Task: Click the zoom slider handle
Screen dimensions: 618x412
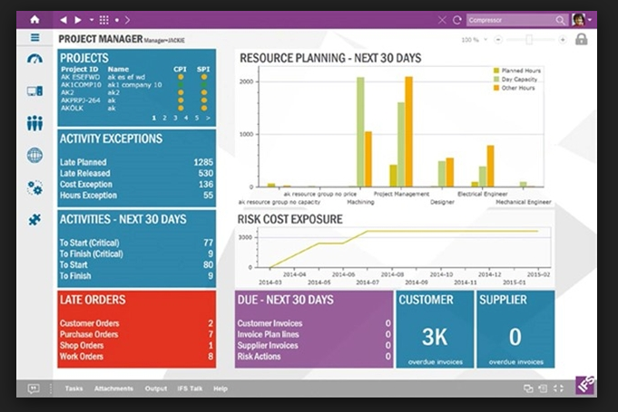Action: pyautogui.click(x=529, y=40)
